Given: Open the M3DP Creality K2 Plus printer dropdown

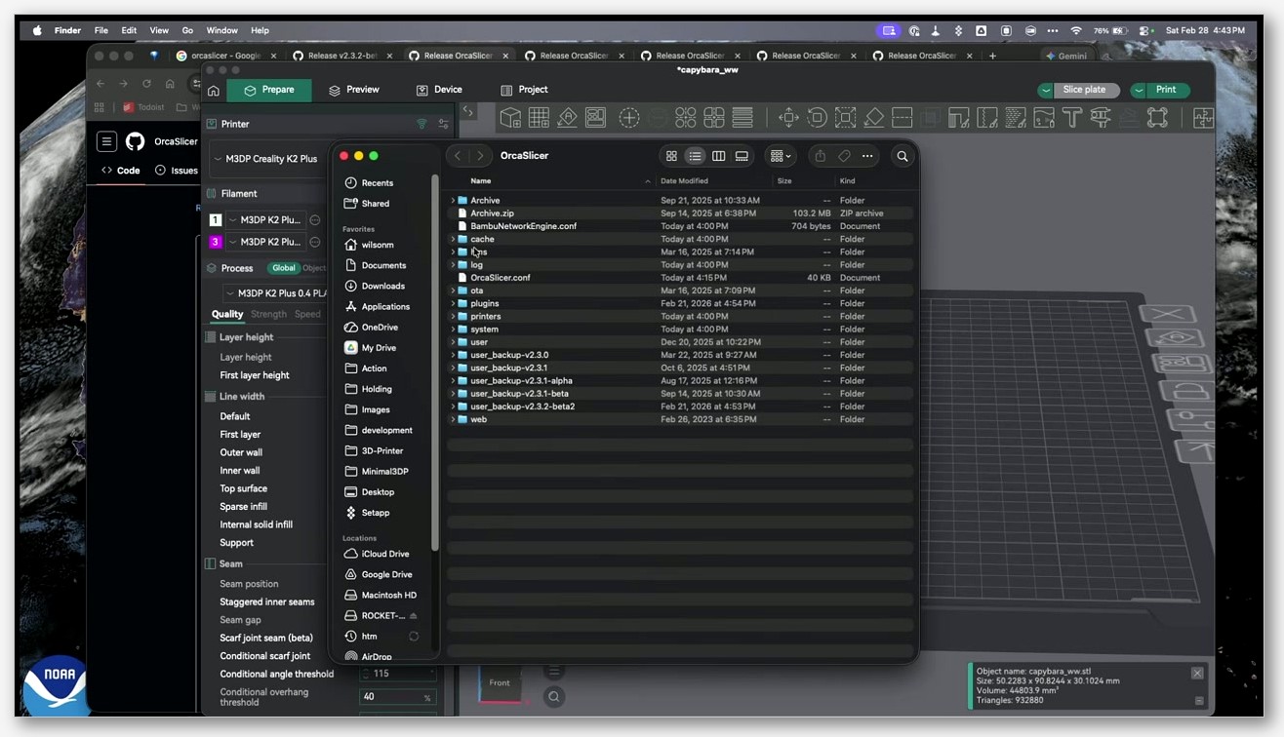Looking at the screenshot, I should pos(269,159).
